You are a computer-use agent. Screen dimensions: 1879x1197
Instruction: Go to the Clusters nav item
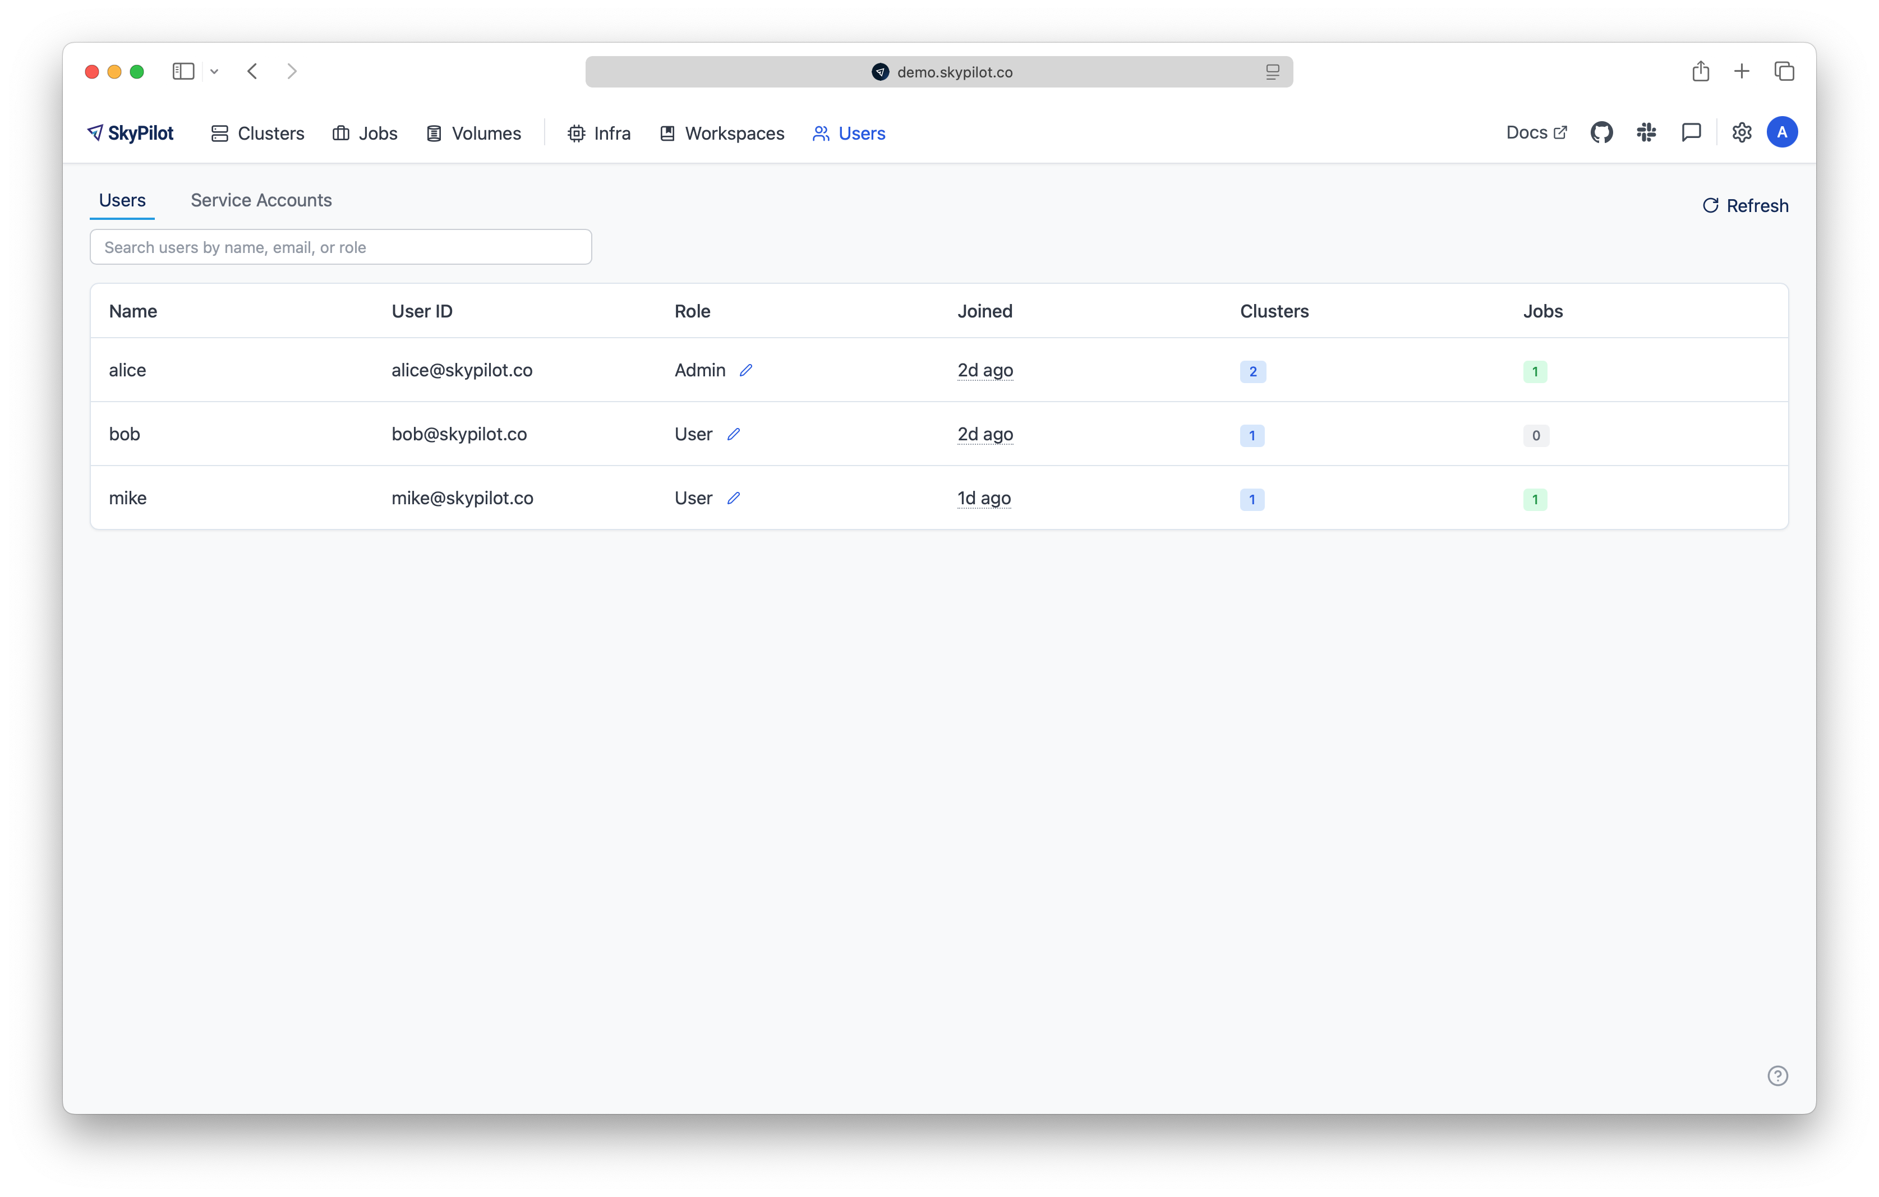tap(257, 133)
